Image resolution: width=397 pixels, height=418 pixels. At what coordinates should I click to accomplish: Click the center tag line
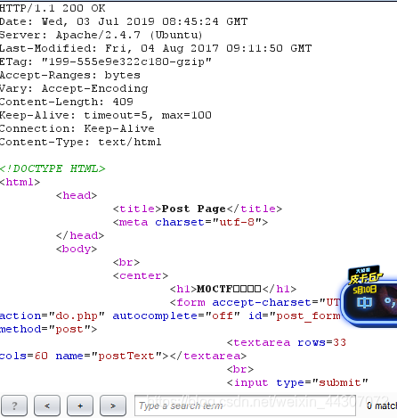tap(141, 275)
